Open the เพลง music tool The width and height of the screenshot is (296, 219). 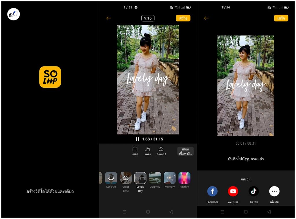coord(148,151)
